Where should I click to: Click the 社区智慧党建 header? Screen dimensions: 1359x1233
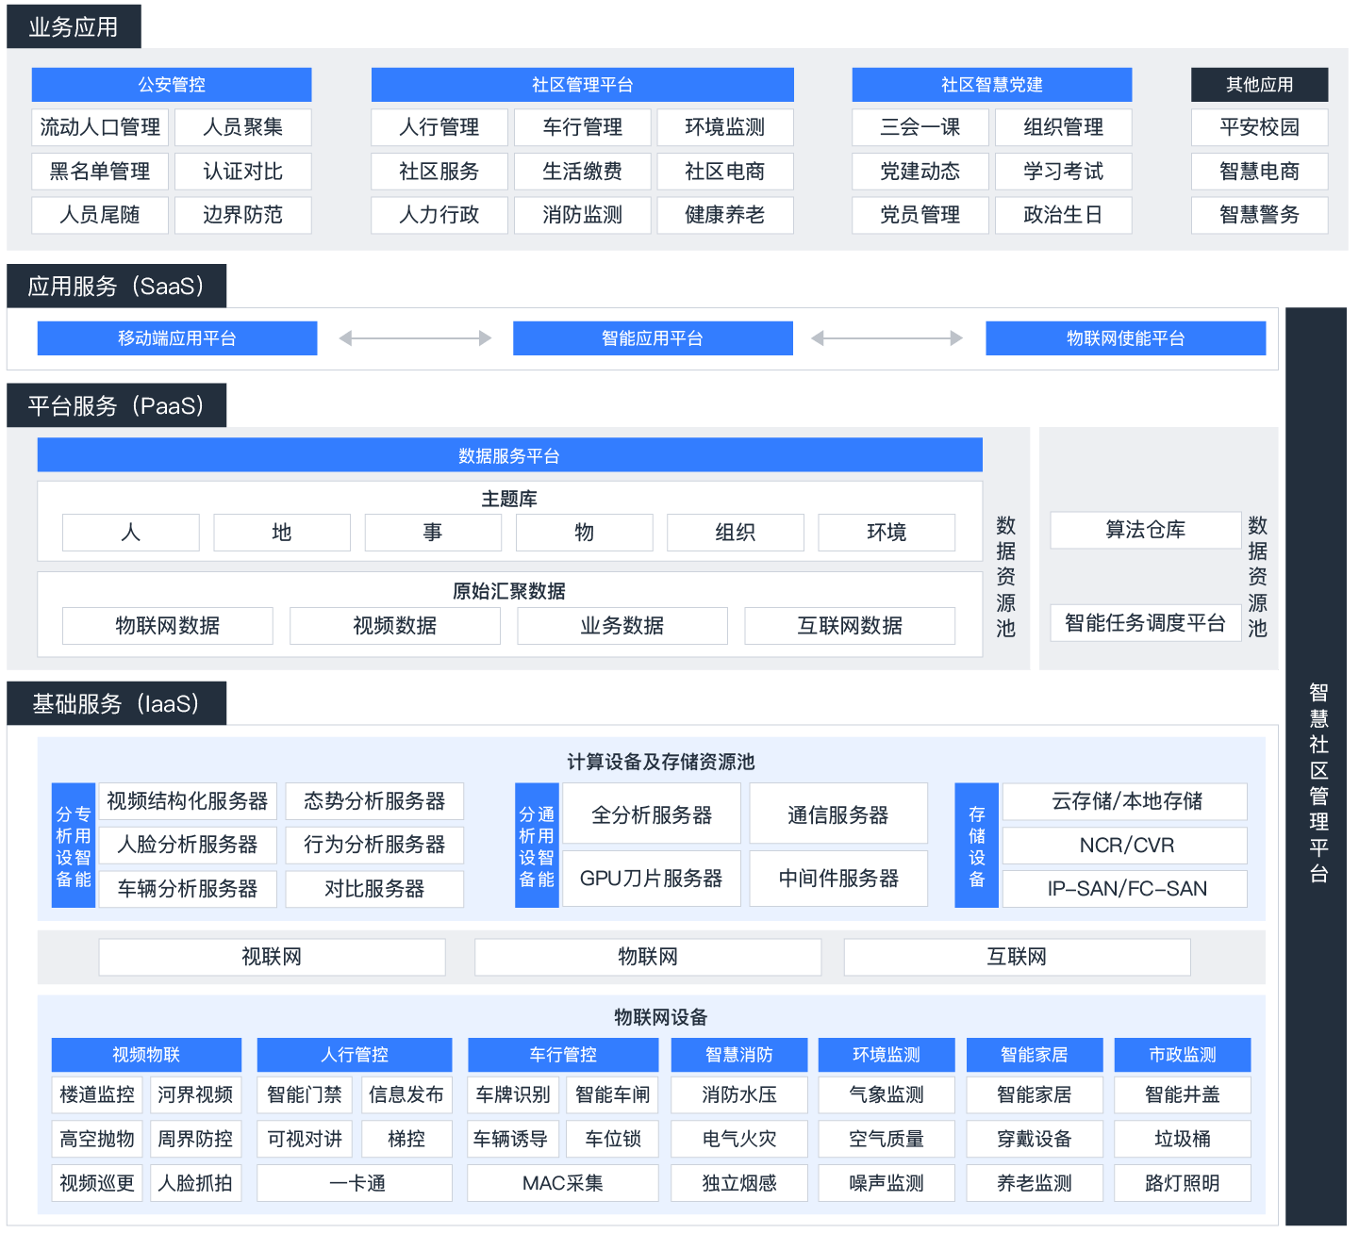point(992,85)
